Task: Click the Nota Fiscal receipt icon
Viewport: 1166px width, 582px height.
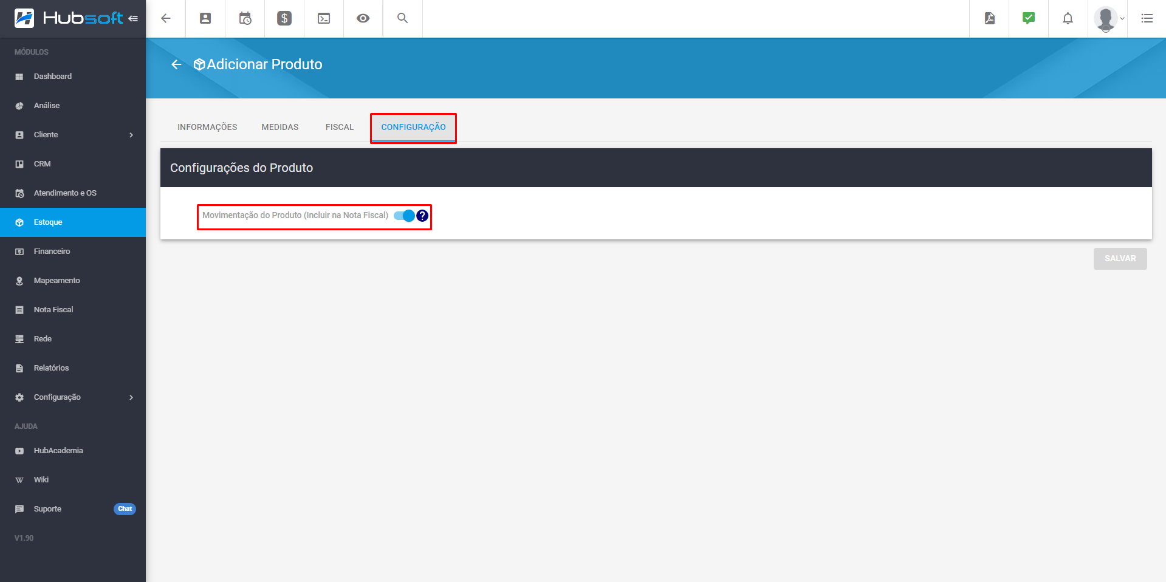Action: pos(19,310)
